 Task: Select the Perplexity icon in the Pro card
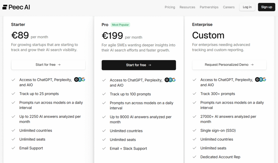click(170, 80)
